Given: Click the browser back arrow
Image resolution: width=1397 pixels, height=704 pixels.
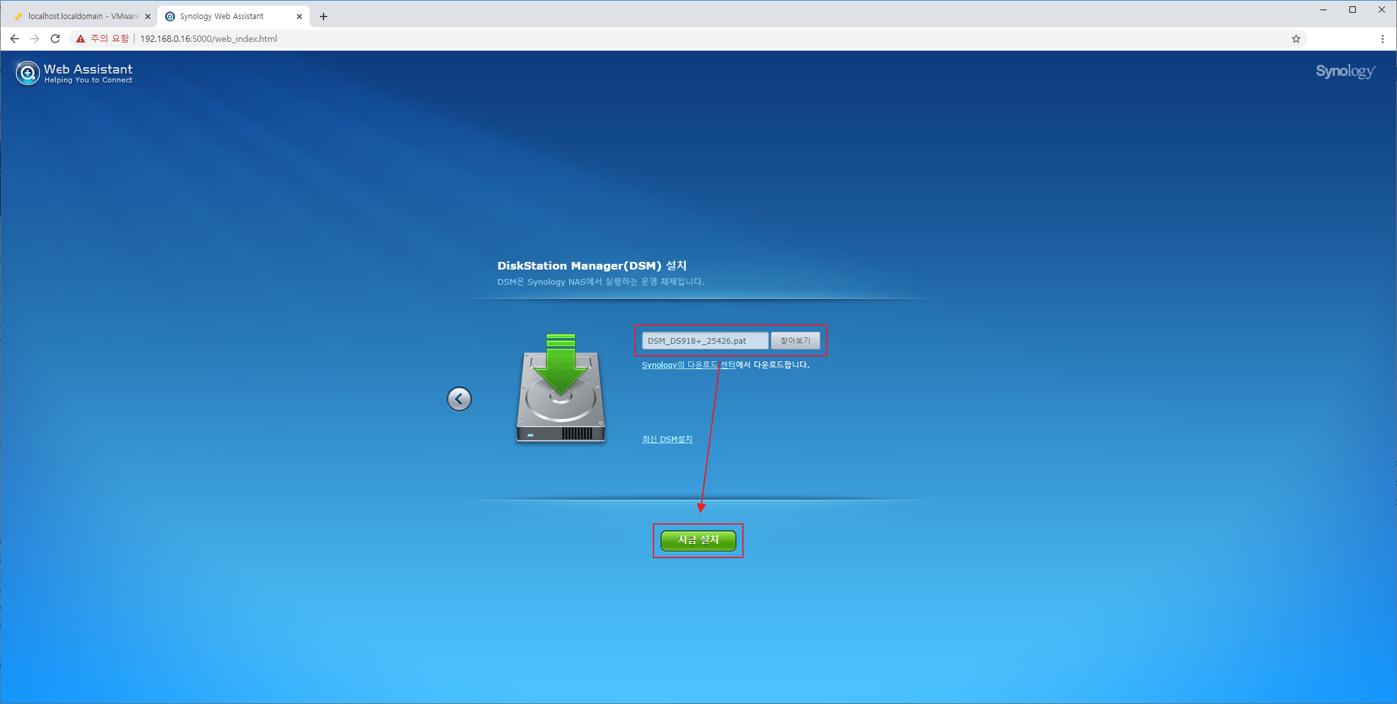Looking at the screenshot, I should [15, 39].
